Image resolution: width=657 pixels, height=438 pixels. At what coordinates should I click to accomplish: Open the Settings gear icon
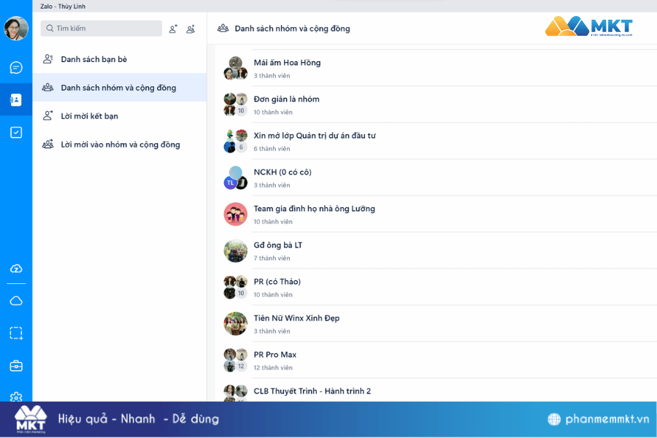(x=16, y=396)
